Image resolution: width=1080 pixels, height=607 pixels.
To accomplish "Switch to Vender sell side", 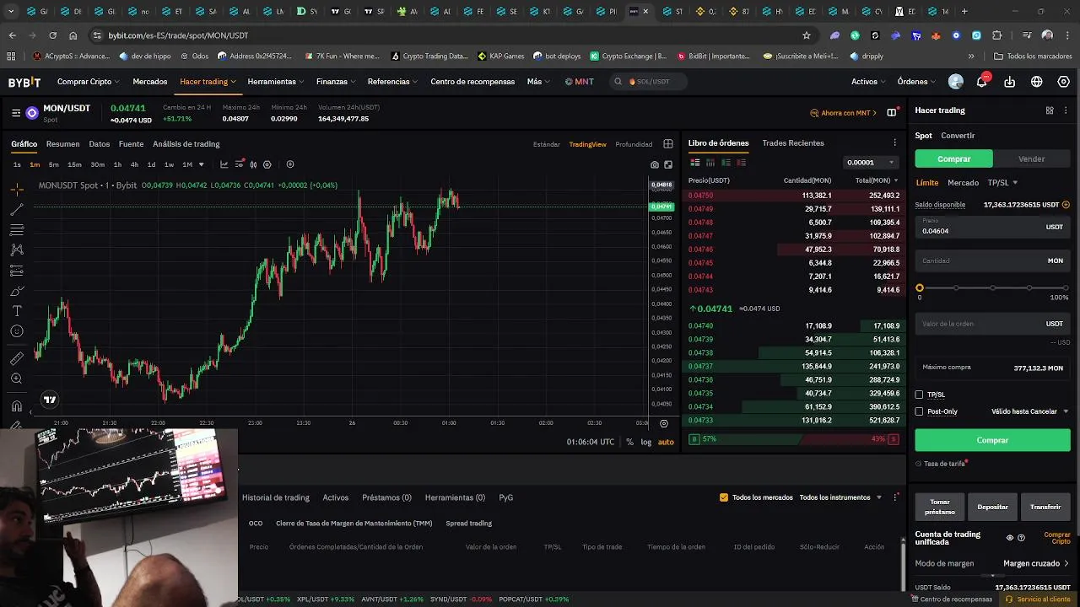I will point(1031,158).
